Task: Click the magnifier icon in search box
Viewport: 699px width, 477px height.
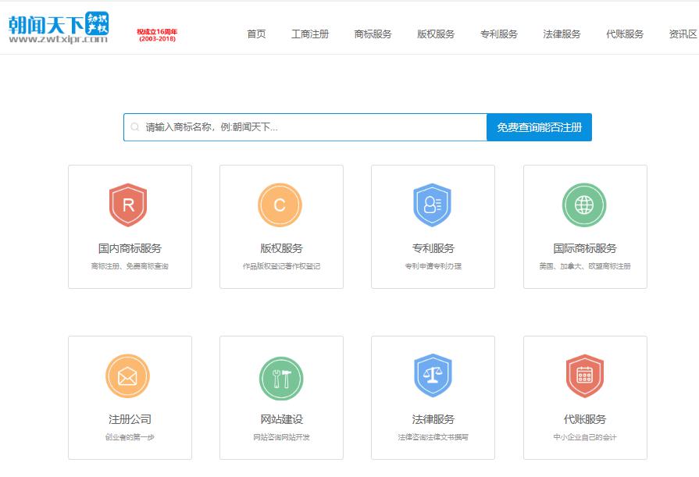Action: click(135, 127)
